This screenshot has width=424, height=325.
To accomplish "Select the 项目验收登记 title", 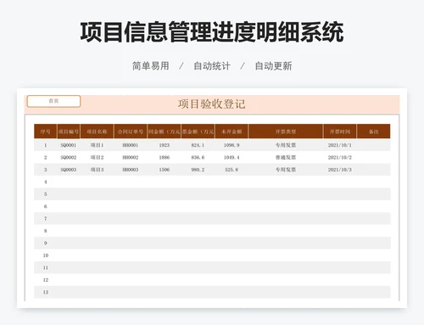I will click(x=212, y=104).
